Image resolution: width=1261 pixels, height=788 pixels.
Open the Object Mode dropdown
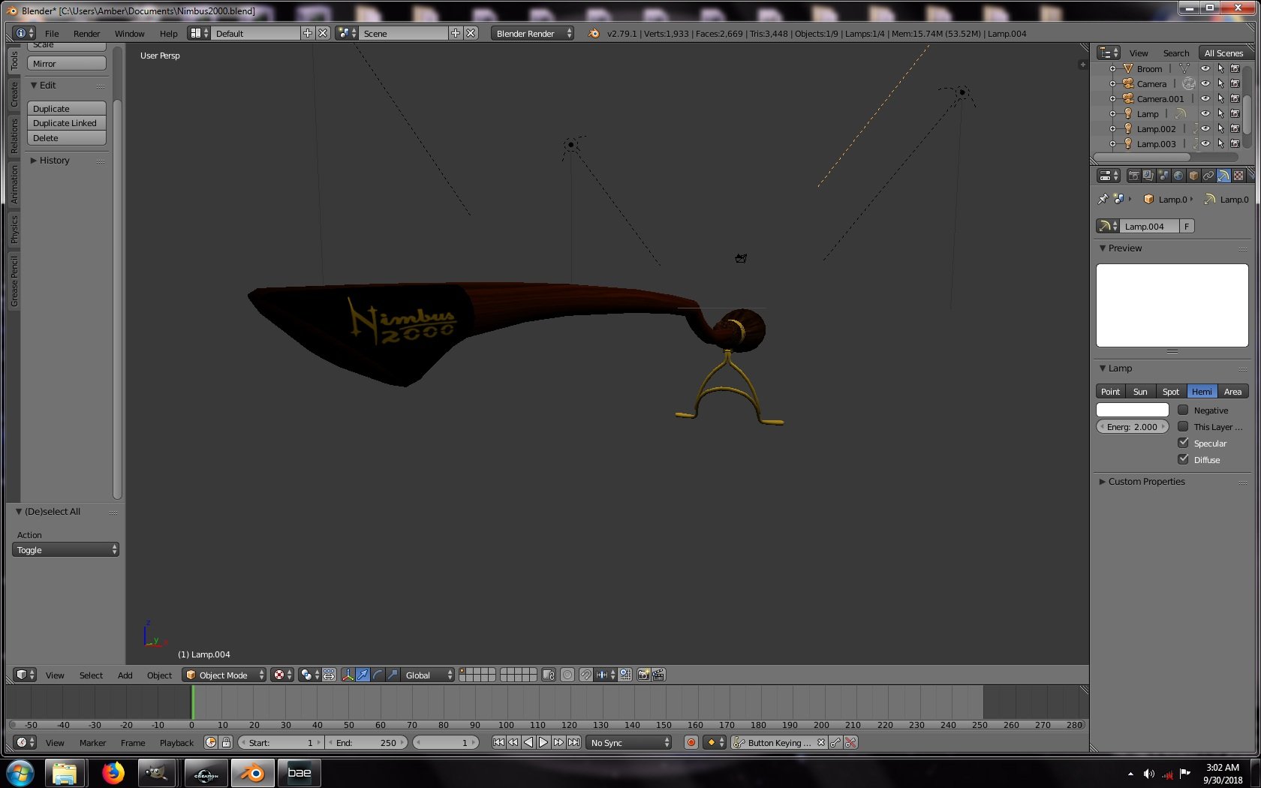click(x=224, y=675)
